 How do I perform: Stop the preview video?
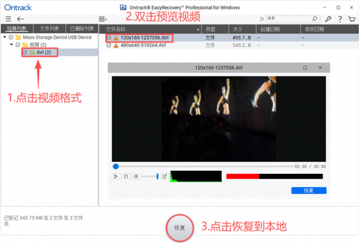(126, 176)
